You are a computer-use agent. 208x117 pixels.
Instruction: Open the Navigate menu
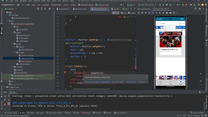click(23, 1)
